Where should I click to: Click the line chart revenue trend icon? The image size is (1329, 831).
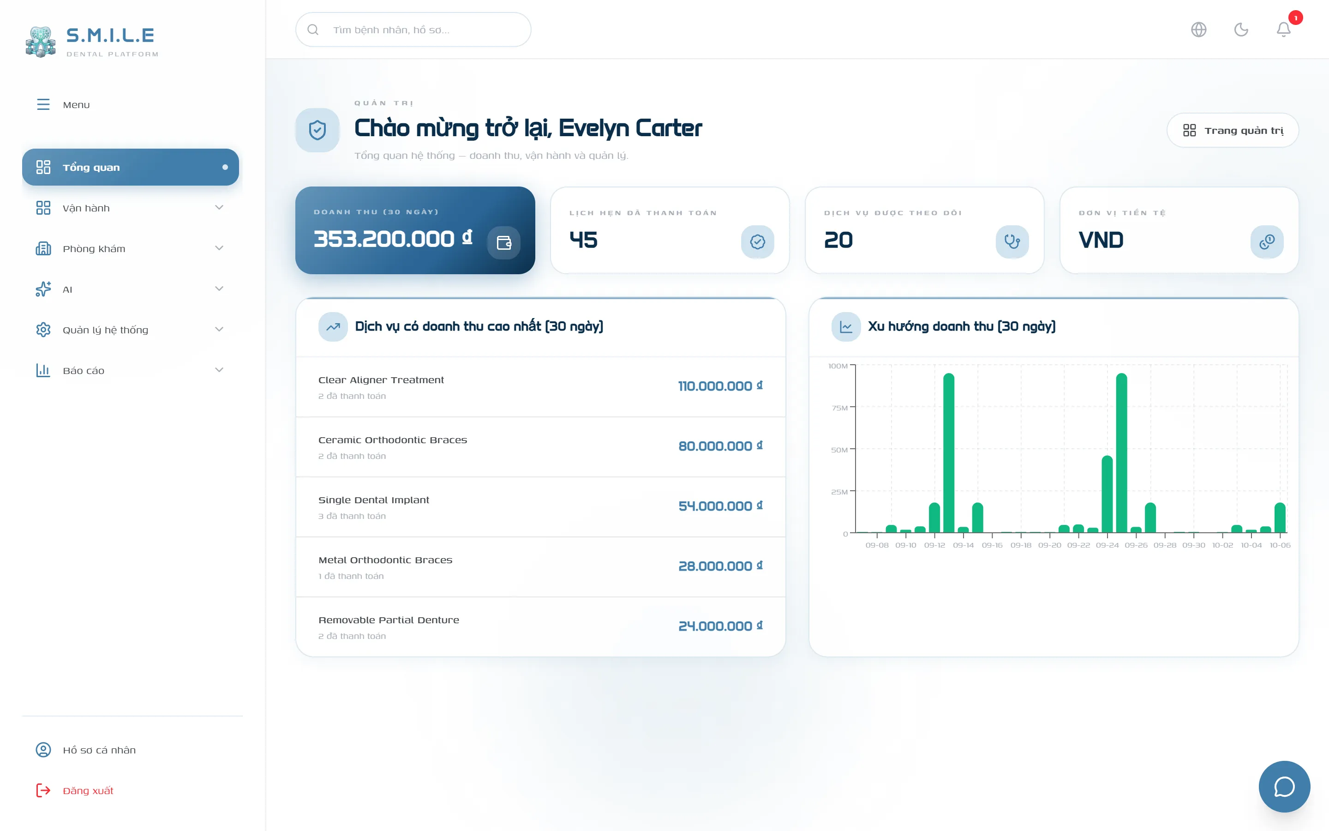(x=846, y=327)
